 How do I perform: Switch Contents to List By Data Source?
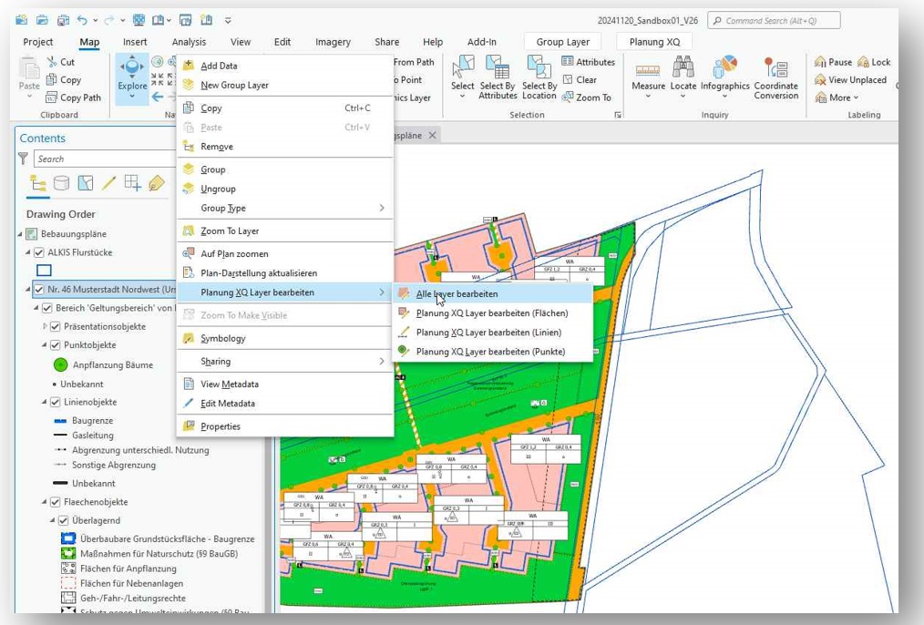tap(61, 184)
